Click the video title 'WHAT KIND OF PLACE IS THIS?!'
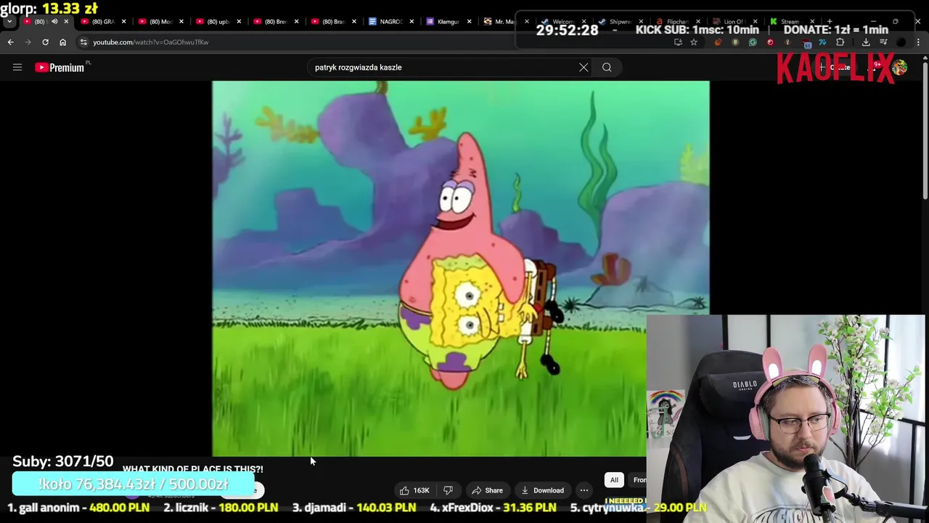The height and width of the screenshot is (523, 929). click(x=193, y=469)
